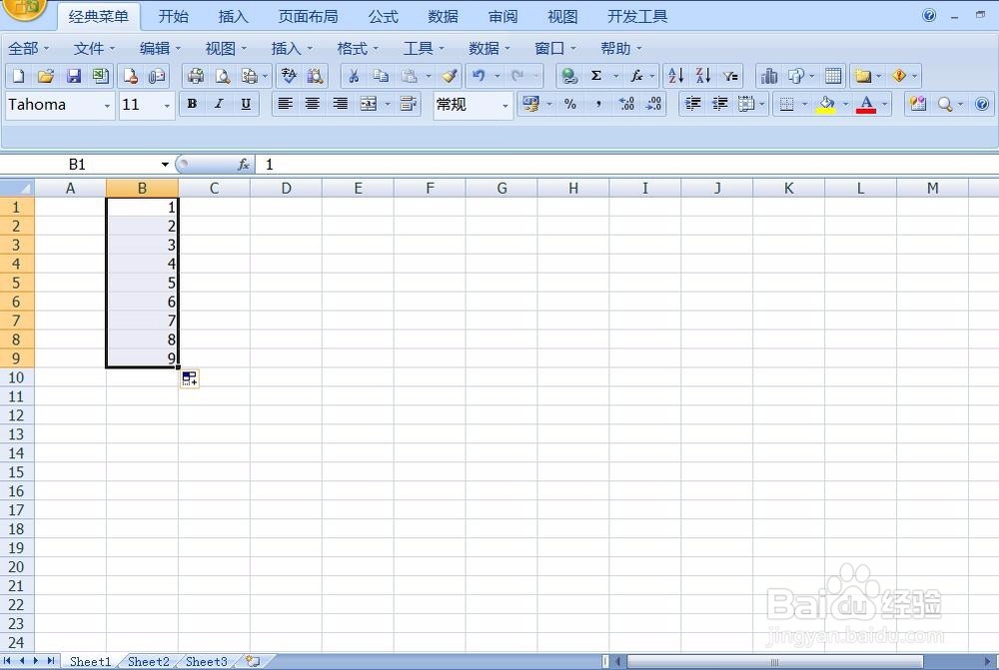The width and height of the screenshot is (999, 670).
Task: Click the Format Painter brush icon
Action: 448,74
